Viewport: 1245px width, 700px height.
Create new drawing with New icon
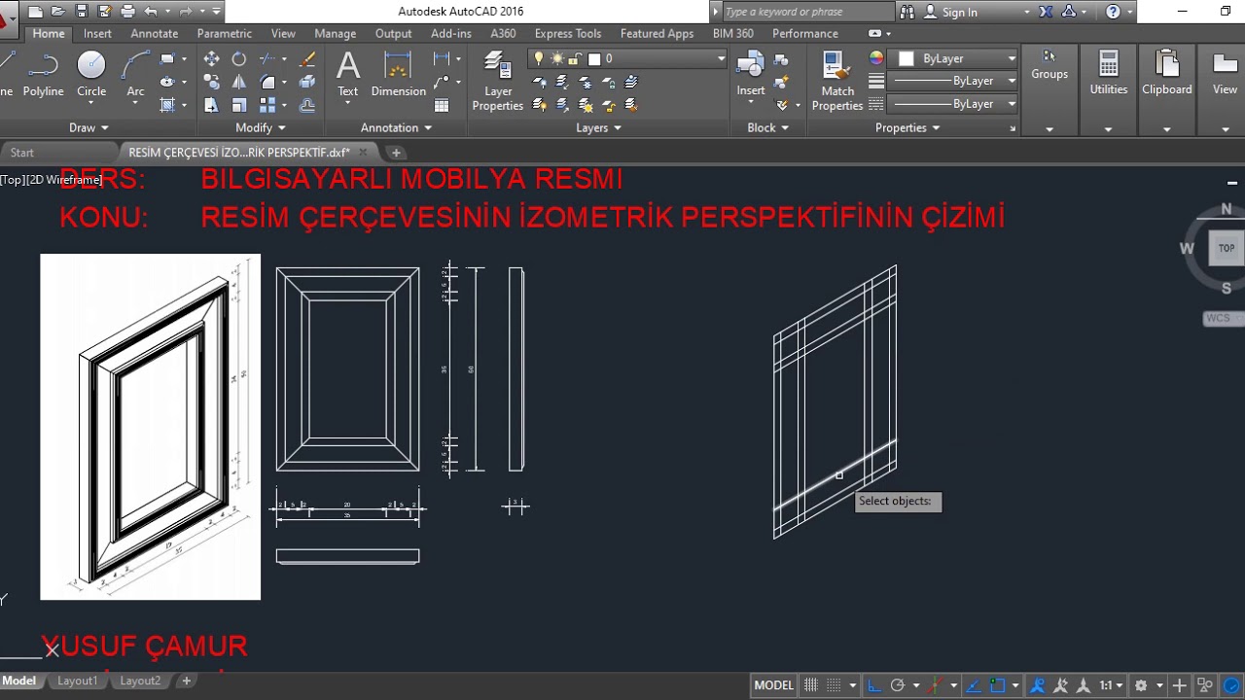click(36, 12)
